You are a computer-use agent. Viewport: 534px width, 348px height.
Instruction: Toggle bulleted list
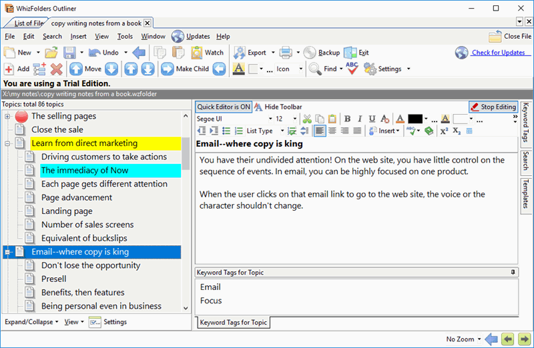tap(226, 131)
